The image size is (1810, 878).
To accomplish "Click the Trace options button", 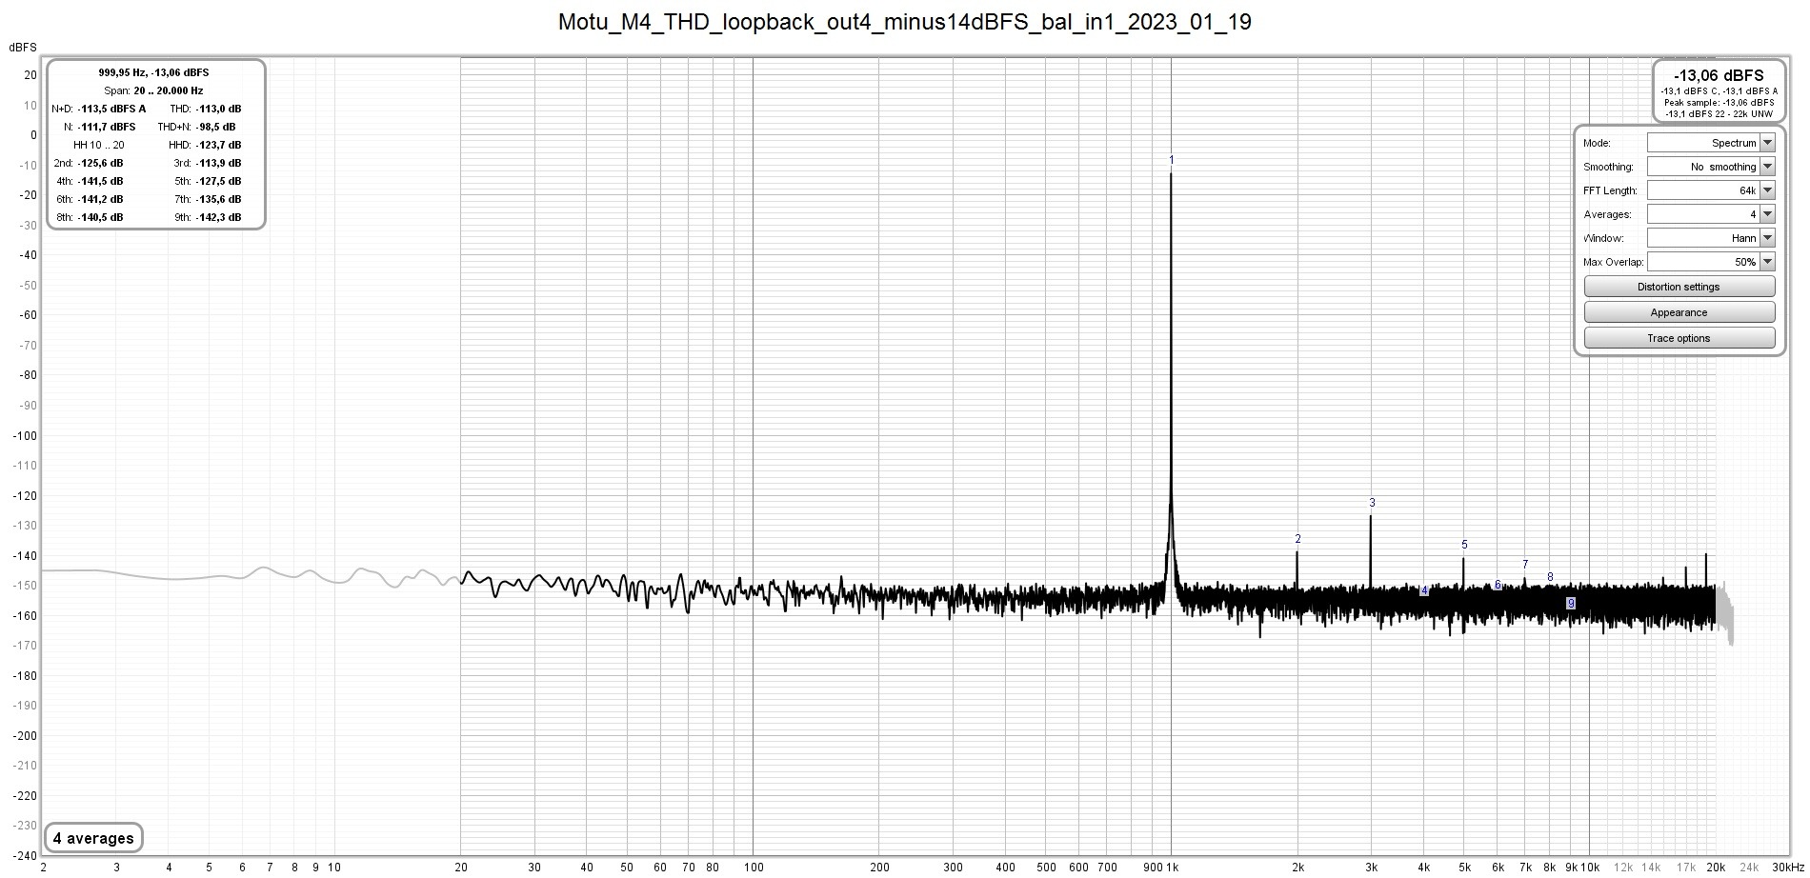I will pos(1679,338).
